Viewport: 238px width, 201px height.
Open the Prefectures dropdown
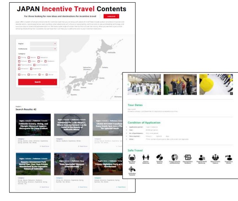43,49
